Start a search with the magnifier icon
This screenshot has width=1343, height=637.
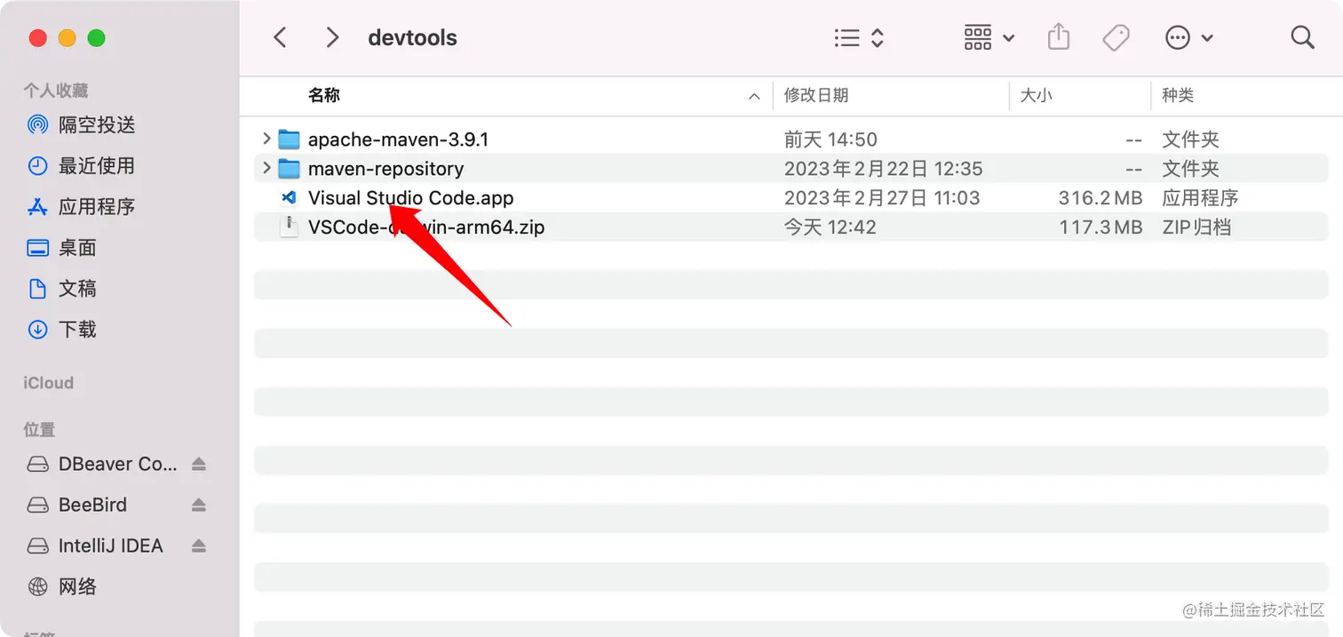[1301, 36]
